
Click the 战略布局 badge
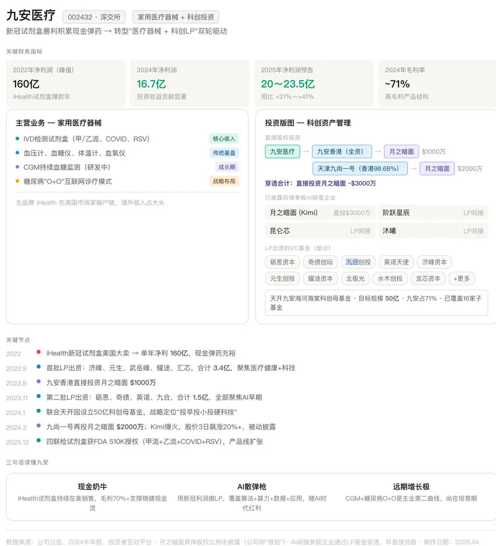[x=224, y=181]
